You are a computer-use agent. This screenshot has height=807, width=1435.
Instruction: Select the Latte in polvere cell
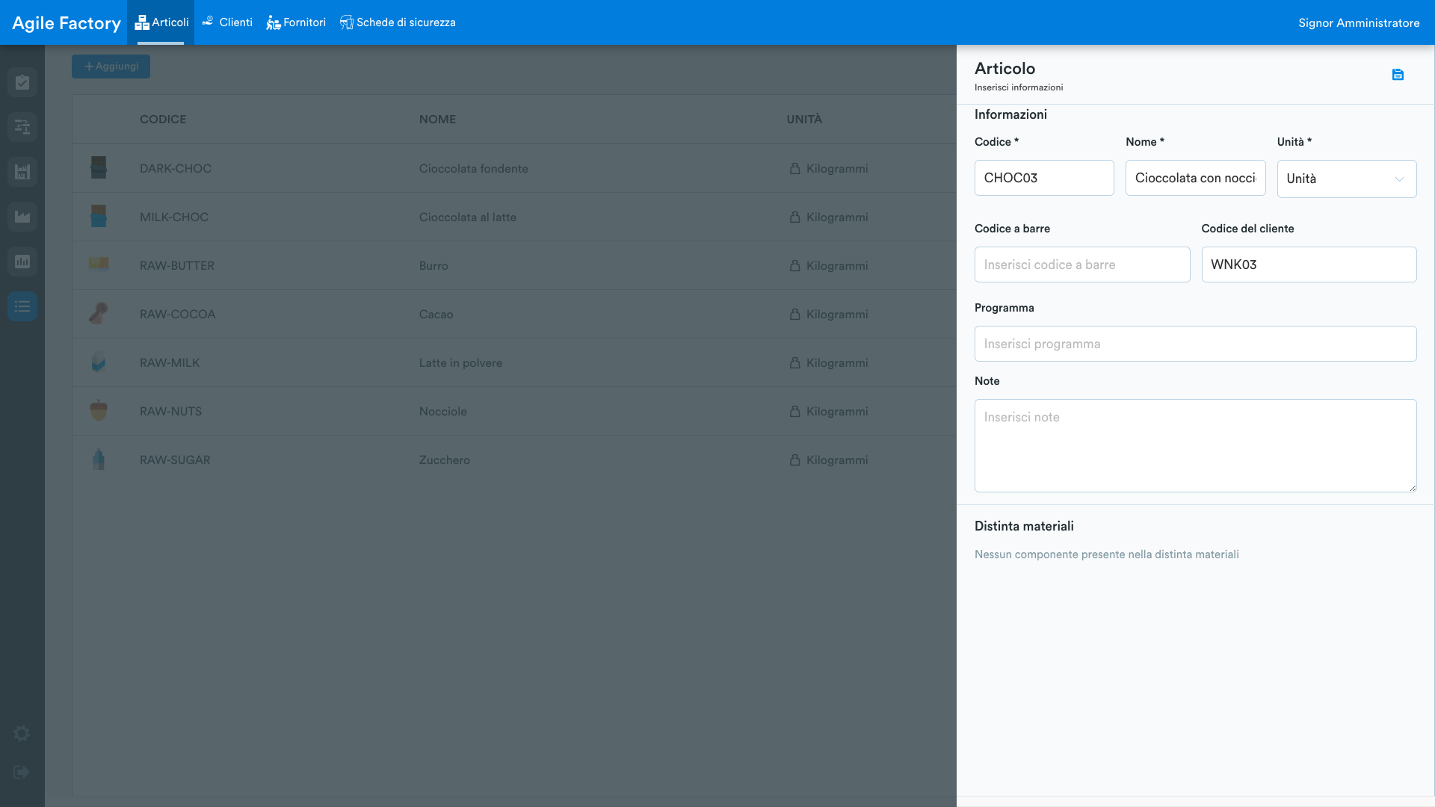460,362
